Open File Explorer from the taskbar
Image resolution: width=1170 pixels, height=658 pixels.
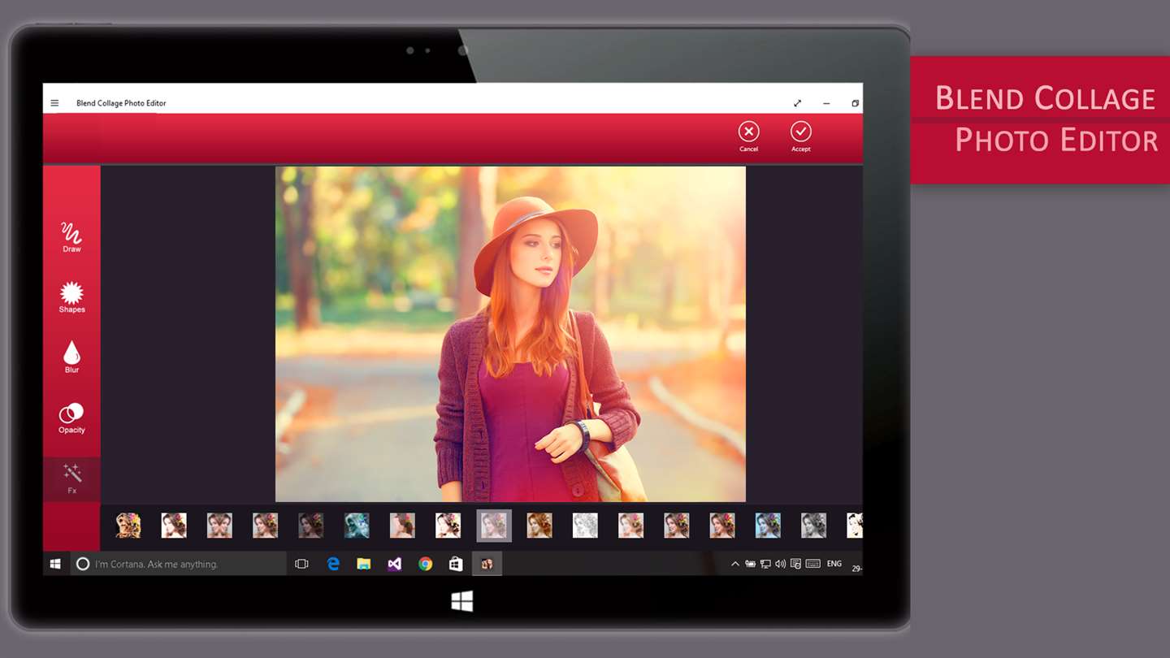point(364,564)
